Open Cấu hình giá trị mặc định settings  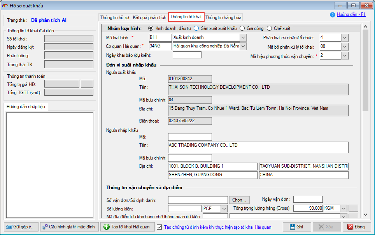[69, 227]
